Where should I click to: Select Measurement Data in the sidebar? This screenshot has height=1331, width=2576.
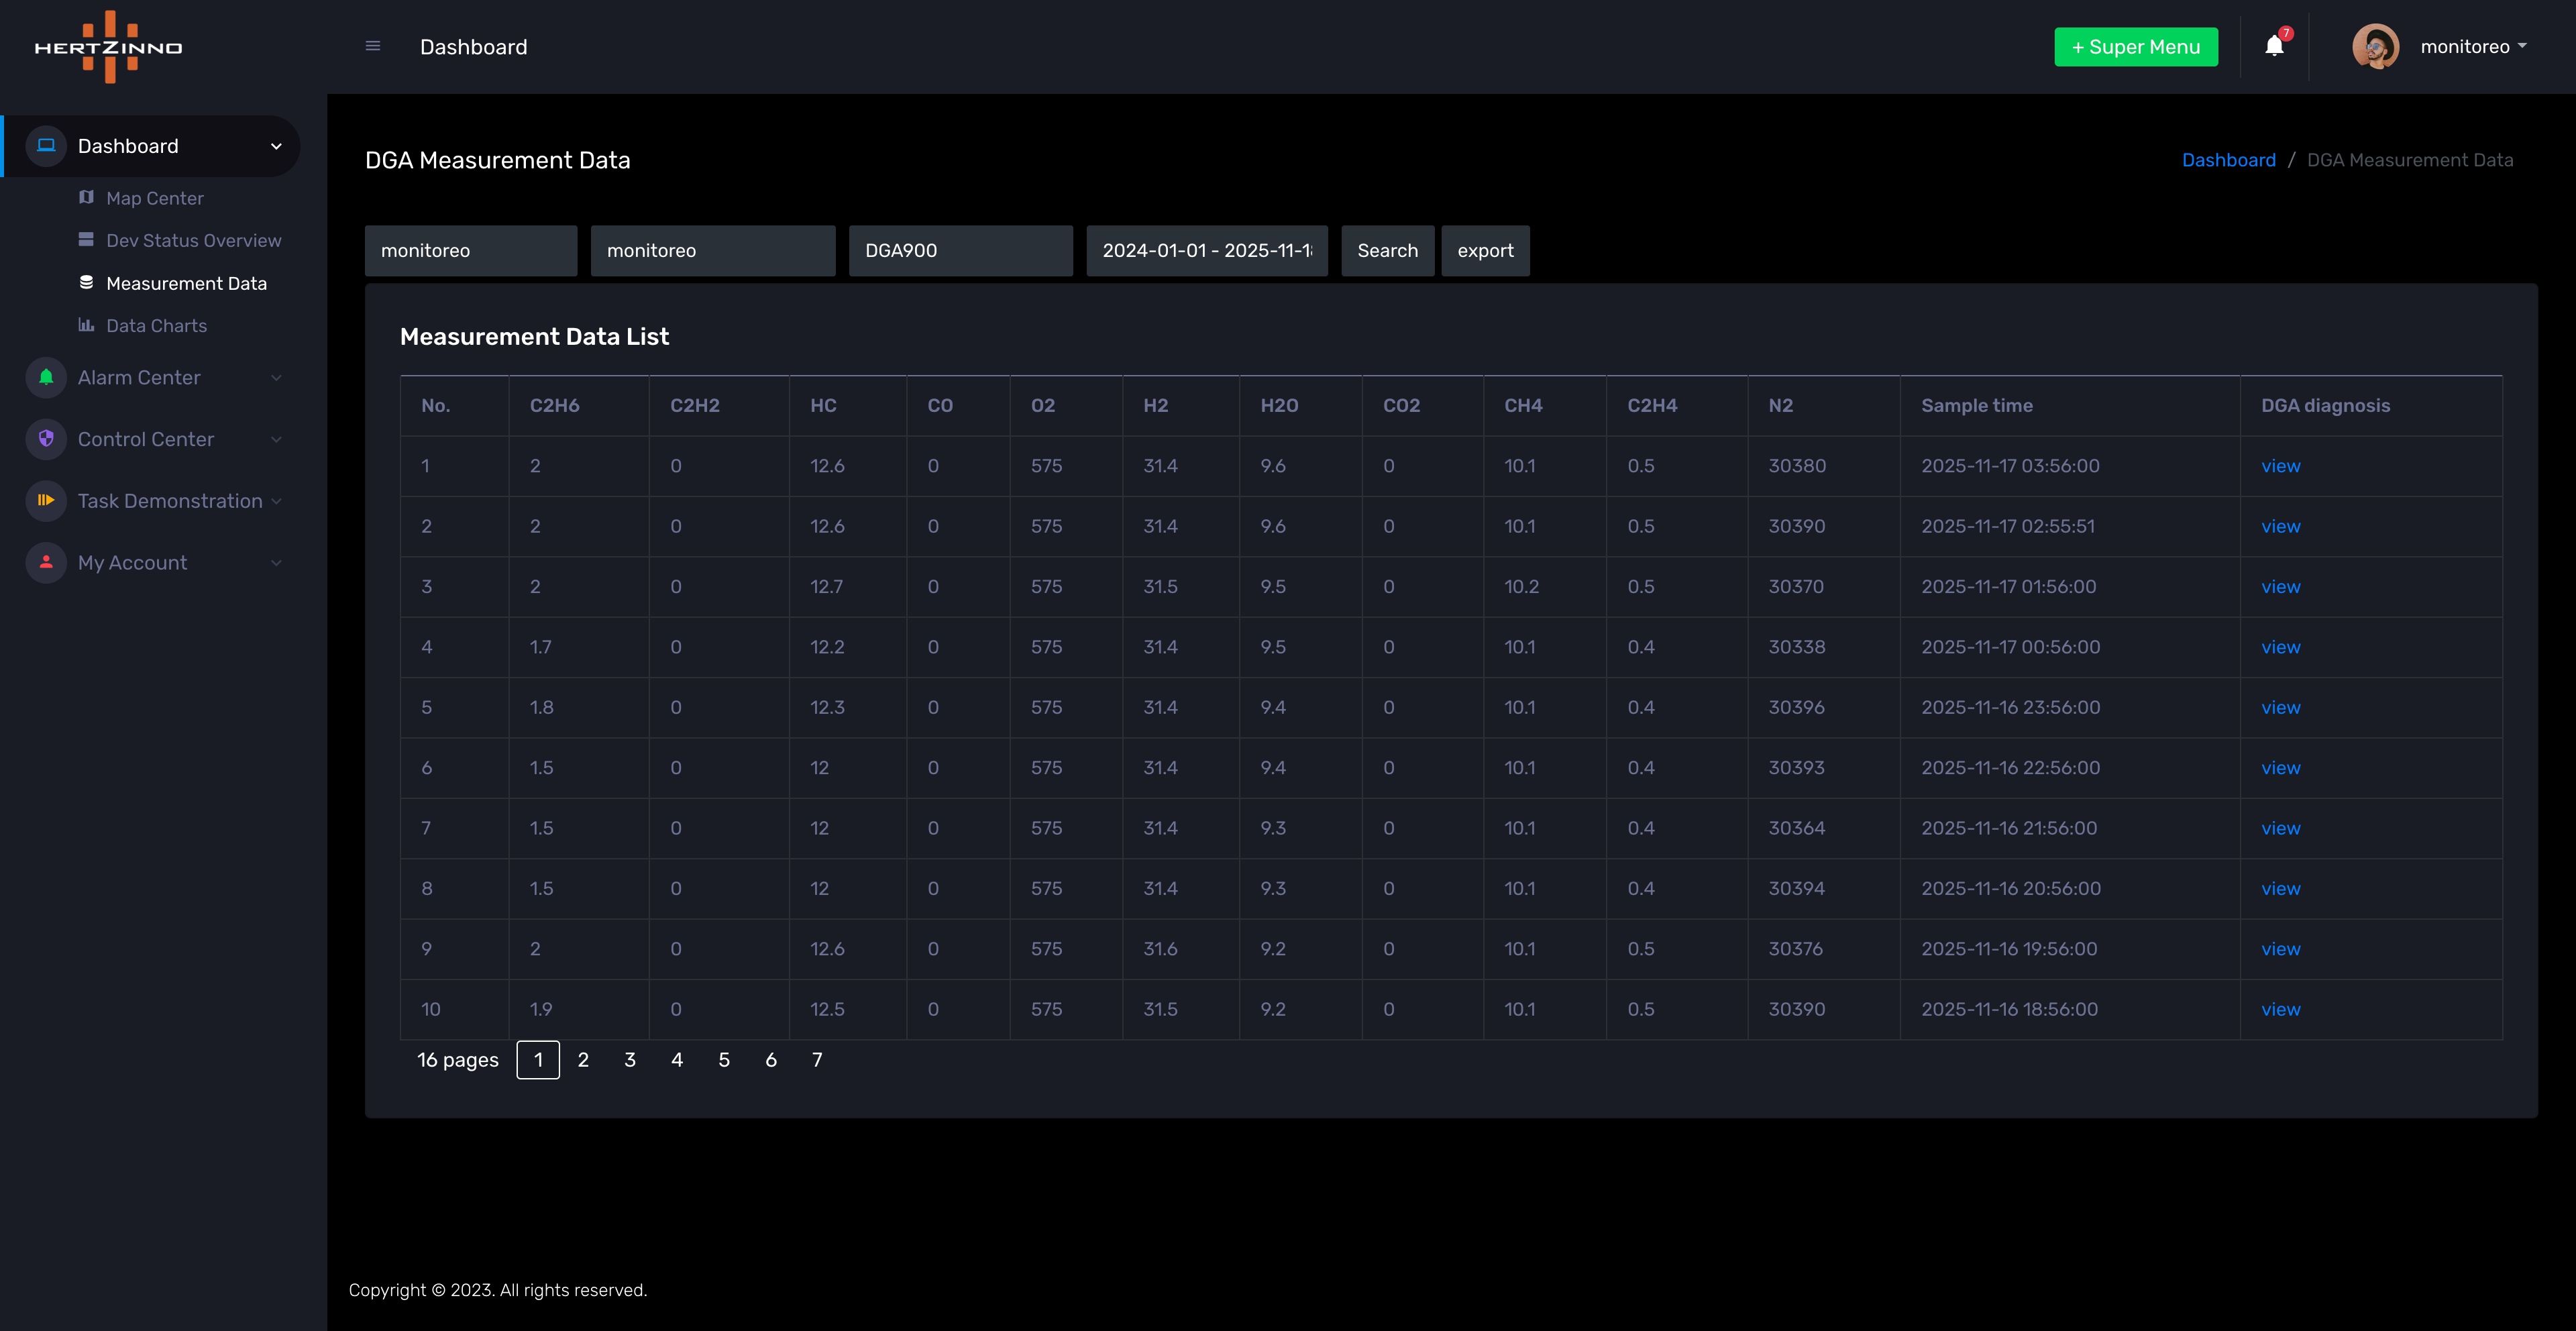pyautogui.click(x=186, y=283)
